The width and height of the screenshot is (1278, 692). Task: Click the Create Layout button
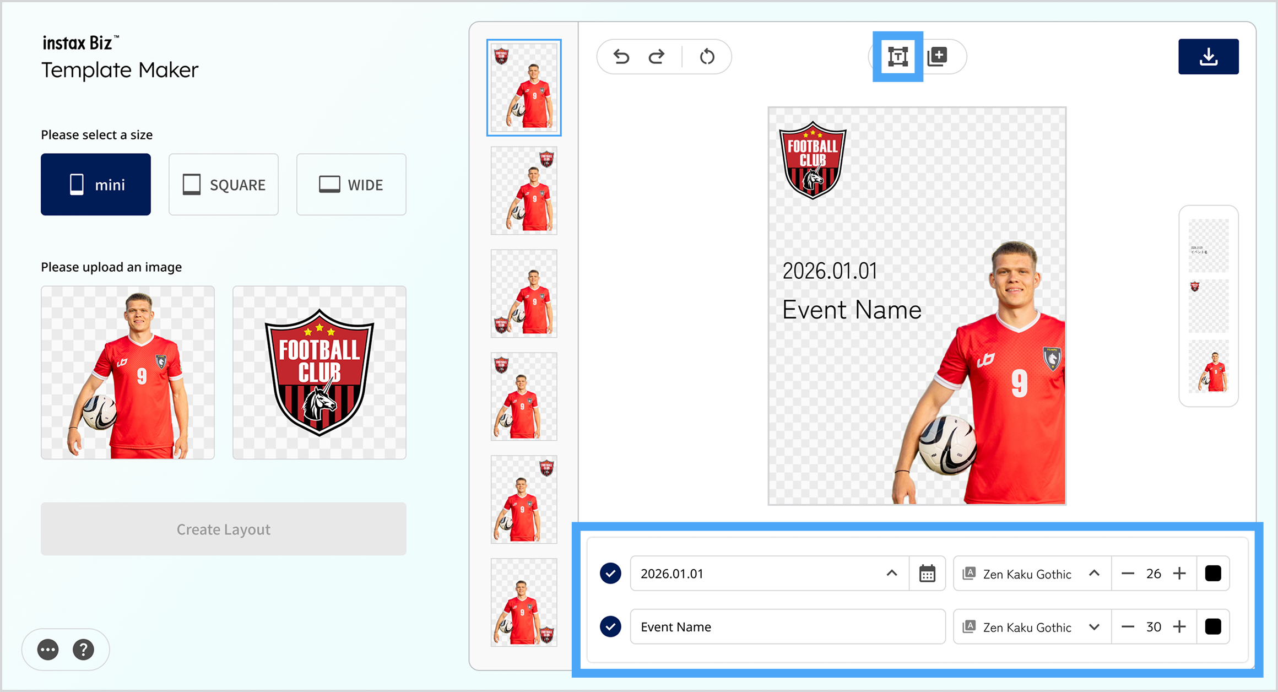(x=224, y=529)
